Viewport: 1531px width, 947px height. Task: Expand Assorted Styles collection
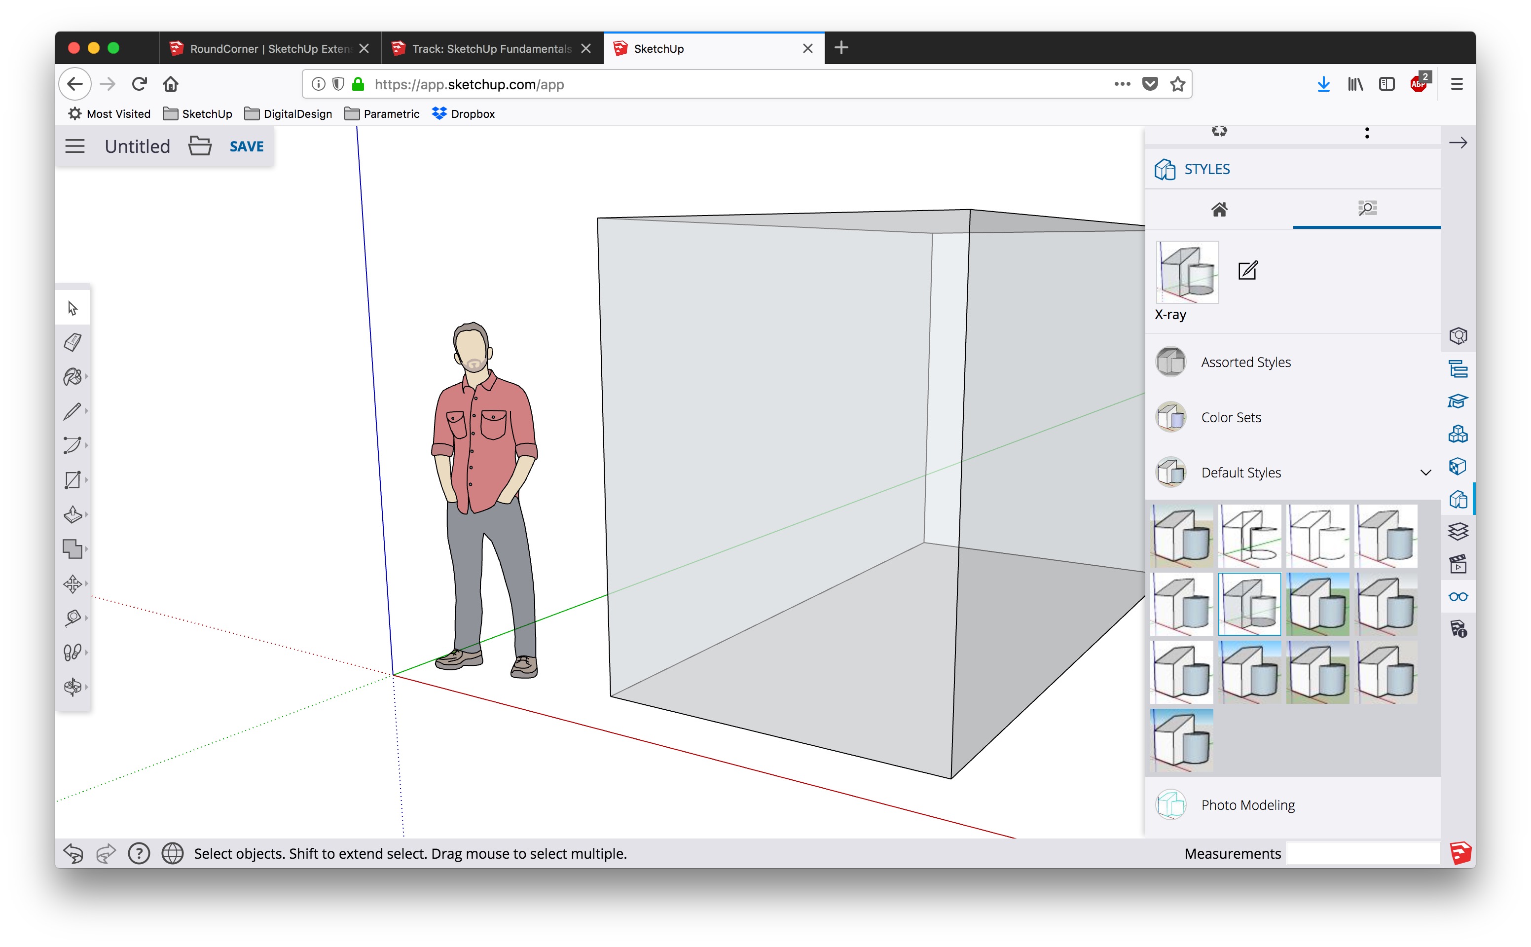1245,362
